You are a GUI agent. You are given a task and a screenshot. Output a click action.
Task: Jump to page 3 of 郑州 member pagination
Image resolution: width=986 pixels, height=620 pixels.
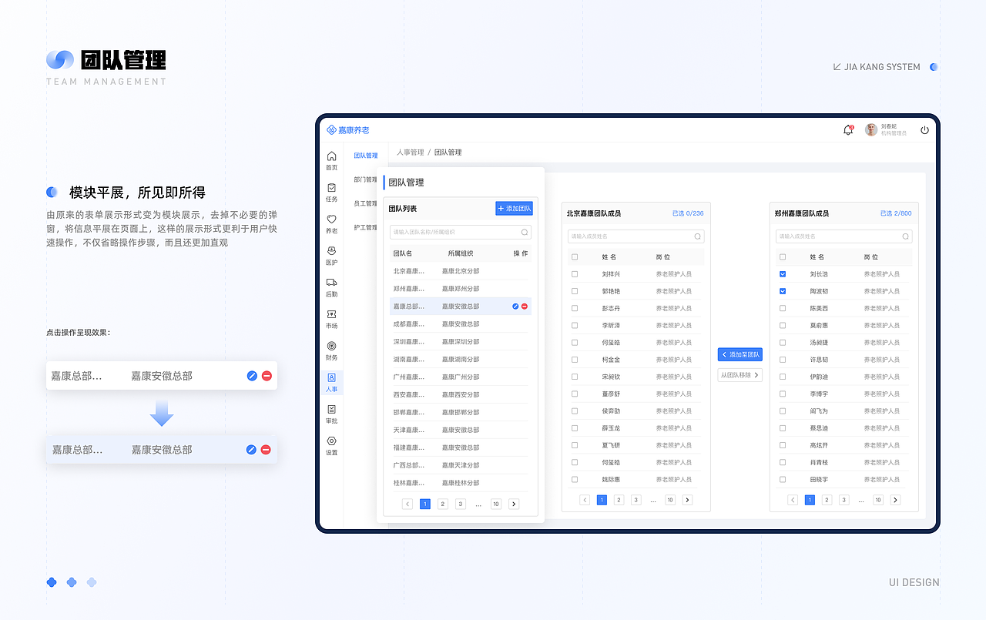[844, 499]
